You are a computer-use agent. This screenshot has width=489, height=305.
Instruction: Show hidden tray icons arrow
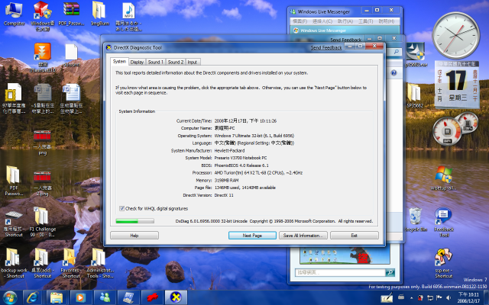[411, 298]
